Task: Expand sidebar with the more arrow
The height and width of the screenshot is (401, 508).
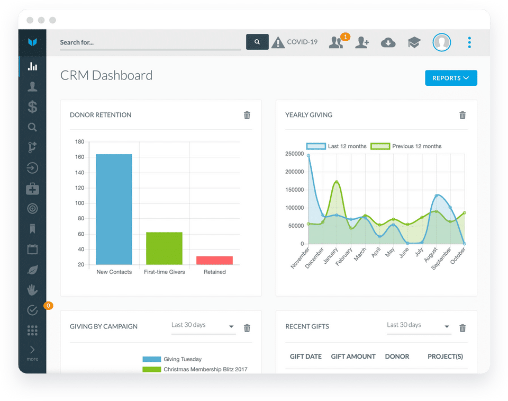Action: 32,353
